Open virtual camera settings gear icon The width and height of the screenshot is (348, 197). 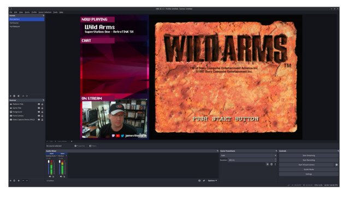pos(337,165)
